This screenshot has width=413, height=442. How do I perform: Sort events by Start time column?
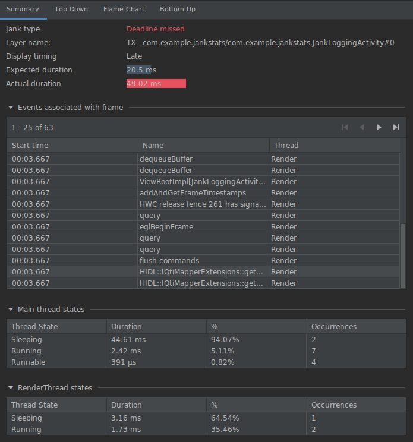point(72,146)
